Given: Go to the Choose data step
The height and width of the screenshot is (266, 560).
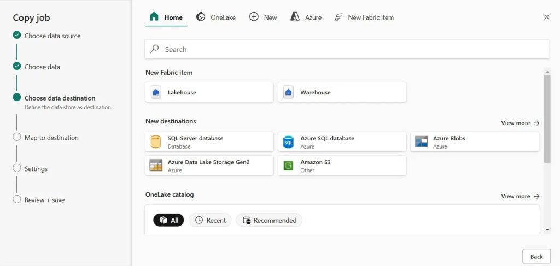Looking at the screenshot, I should [42, 67].
